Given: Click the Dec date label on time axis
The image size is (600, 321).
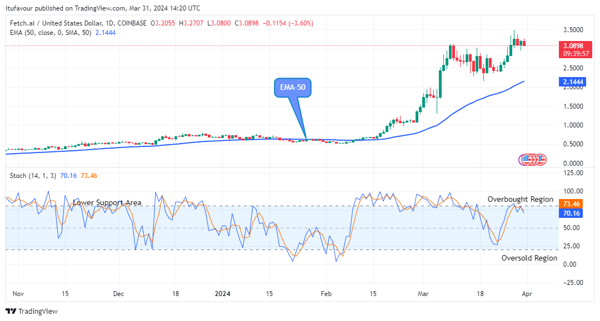Looking at the screenshot, I should point(119,294).
